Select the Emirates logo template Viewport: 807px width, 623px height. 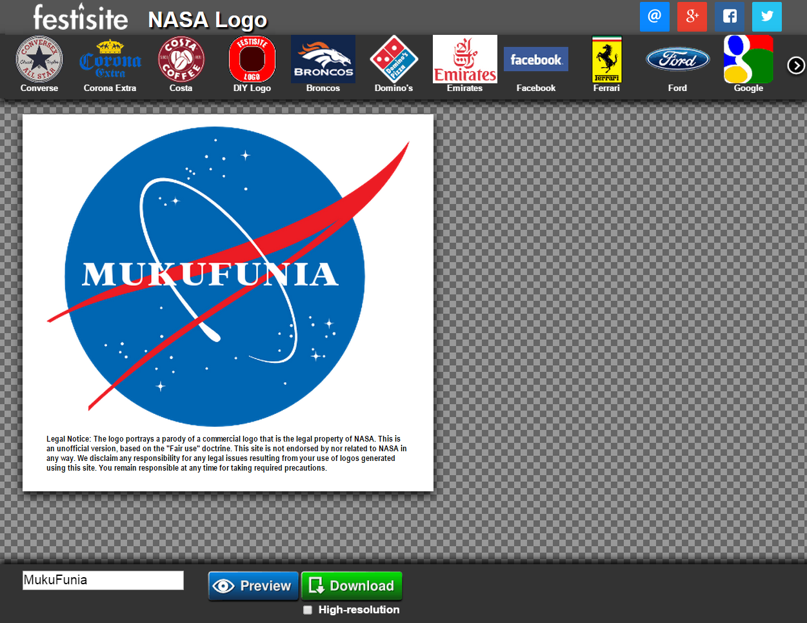pyautogui.click(x=465, y=59)
